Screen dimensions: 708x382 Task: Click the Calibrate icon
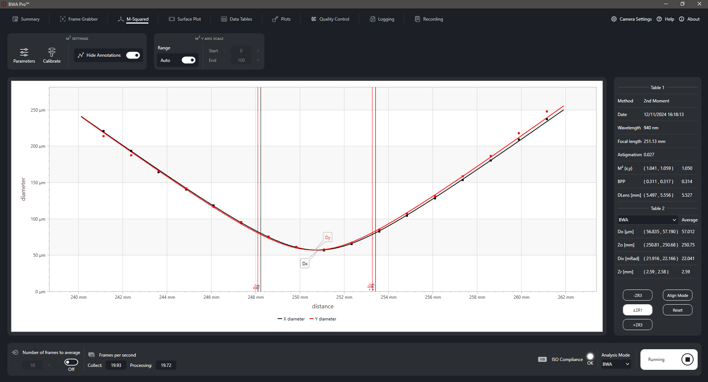(x=52, y=52)
